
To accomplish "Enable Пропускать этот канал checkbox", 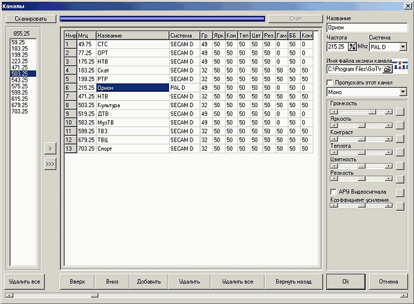I will tap(330, 83).
